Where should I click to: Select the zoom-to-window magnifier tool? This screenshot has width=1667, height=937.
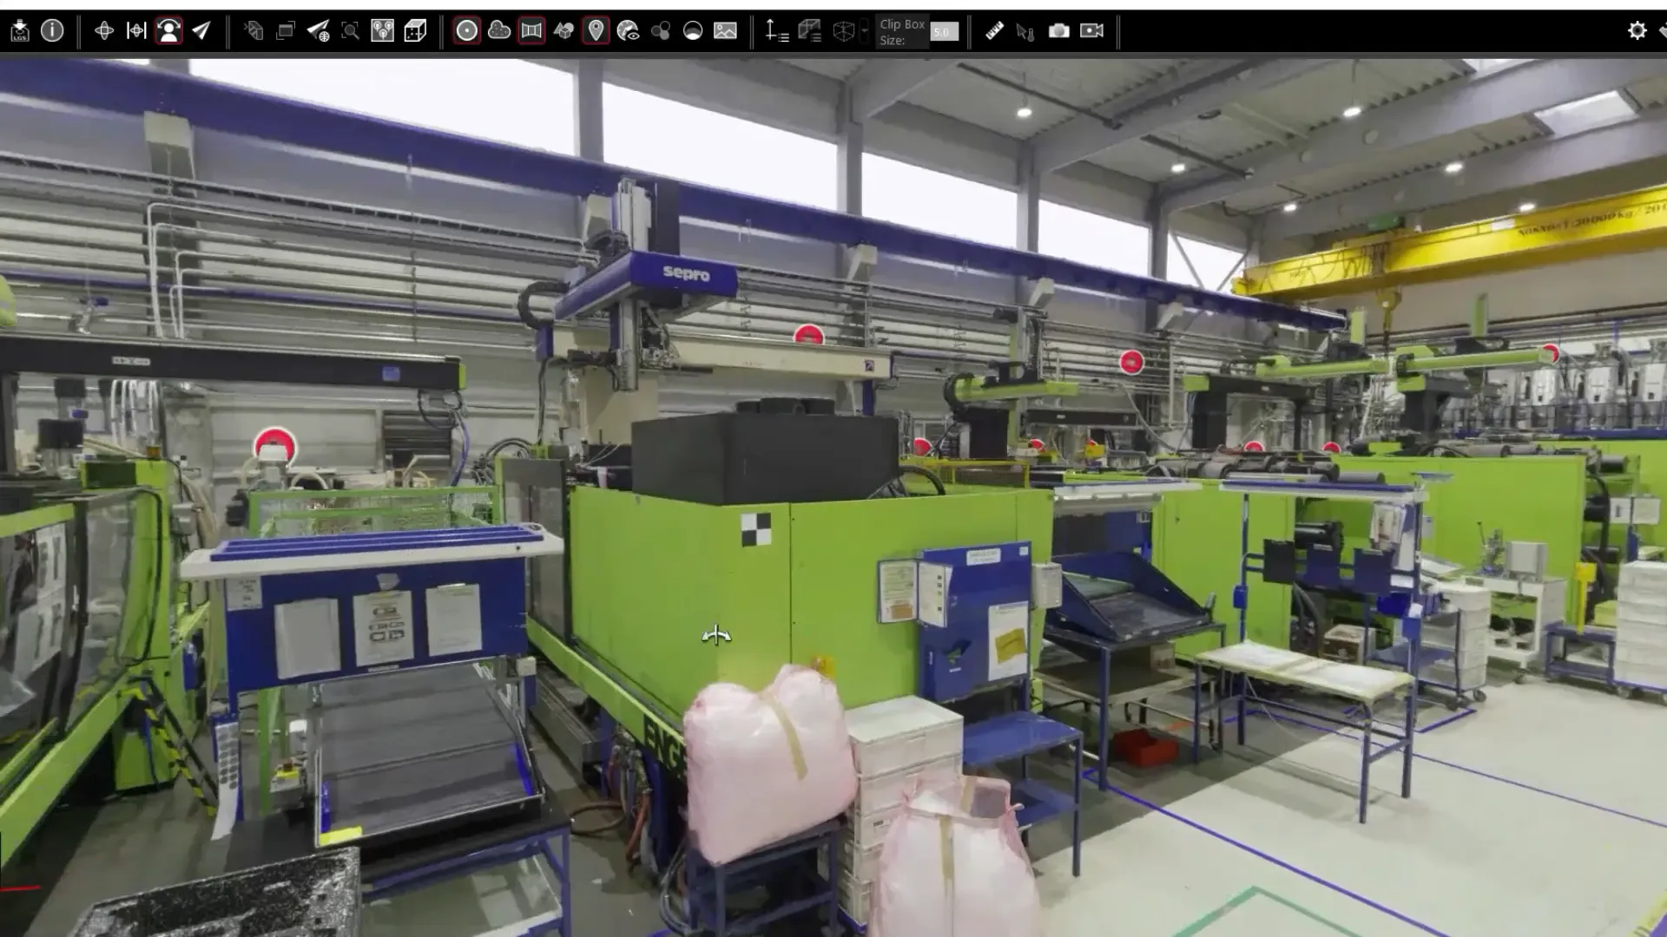(351, 31)
